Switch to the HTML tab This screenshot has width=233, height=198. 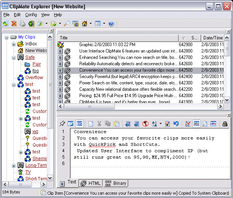pyautogui.click(x=91, y=183)
